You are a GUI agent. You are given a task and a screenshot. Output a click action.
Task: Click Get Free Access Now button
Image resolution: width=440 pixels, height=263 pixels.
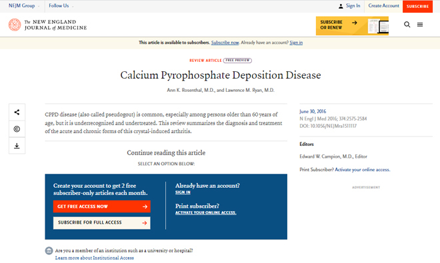pos(102,206)
